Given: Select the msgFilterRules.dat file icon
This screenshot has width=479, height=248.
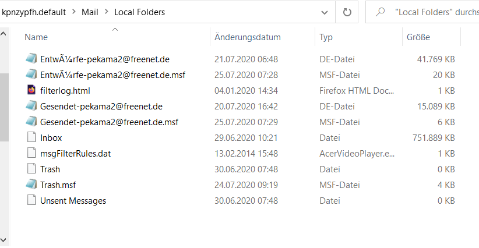Looking at the screenshot, I should coord(31,154).
